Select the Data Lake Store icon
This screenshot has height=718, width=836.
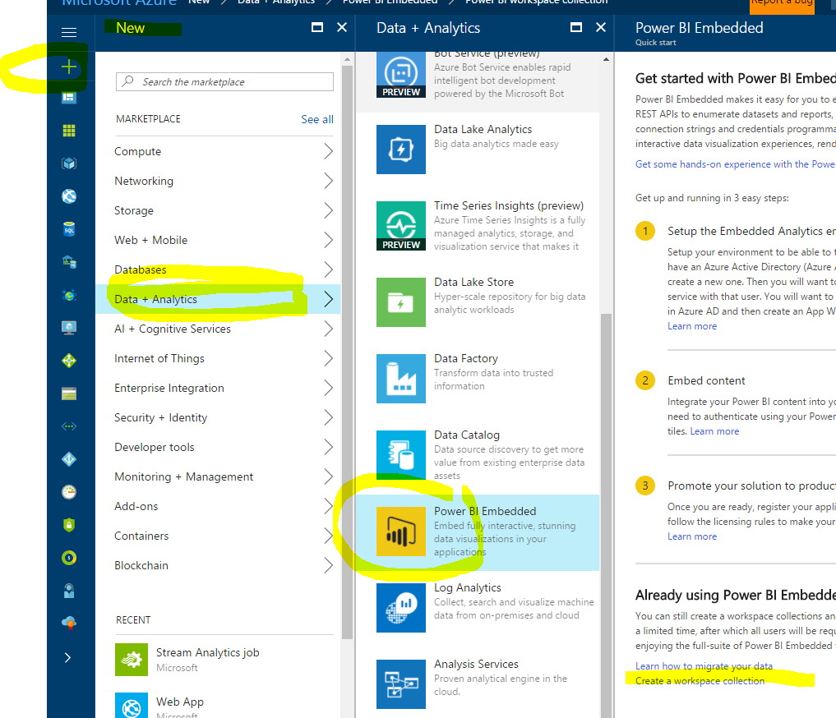point(401,302)
